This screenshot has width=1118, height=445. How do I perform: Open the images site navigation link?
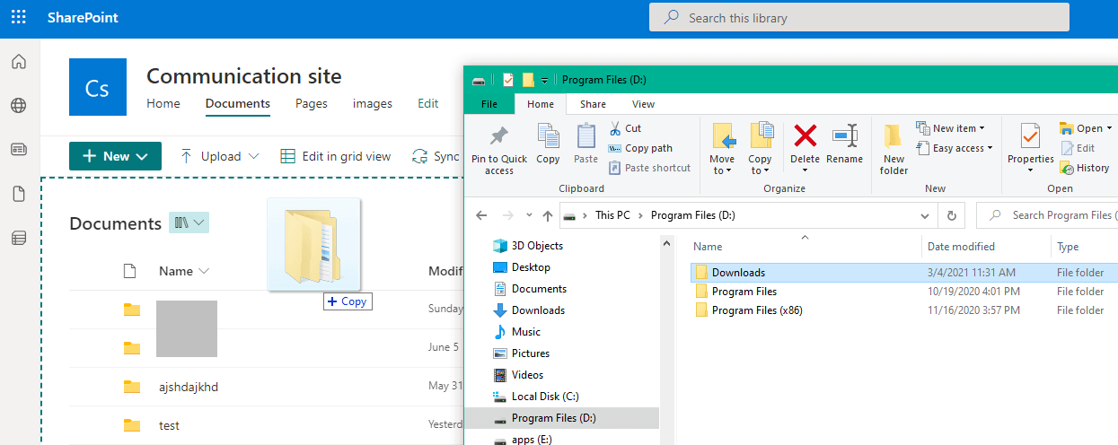tap(373, 103)
